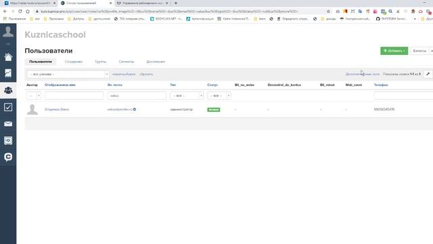Switch to the Сегменты tab
Viewport: 433px width, 244px height.
point(127,62)
